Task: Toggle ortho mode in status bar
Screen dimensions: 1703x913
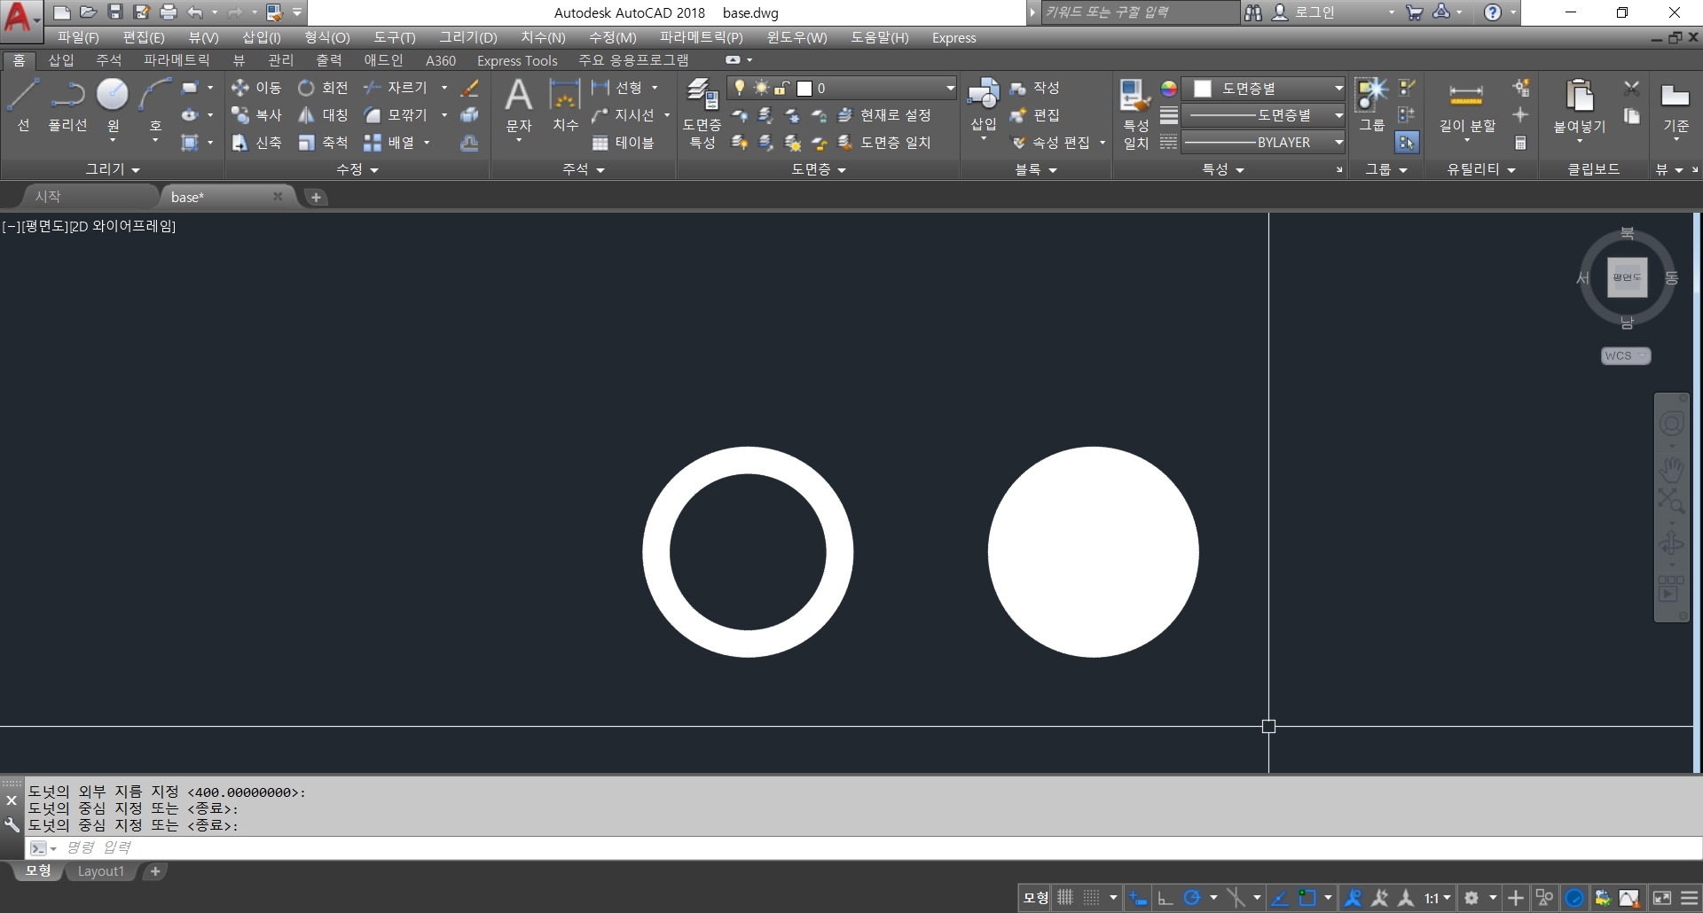Action: point(1165,897)
